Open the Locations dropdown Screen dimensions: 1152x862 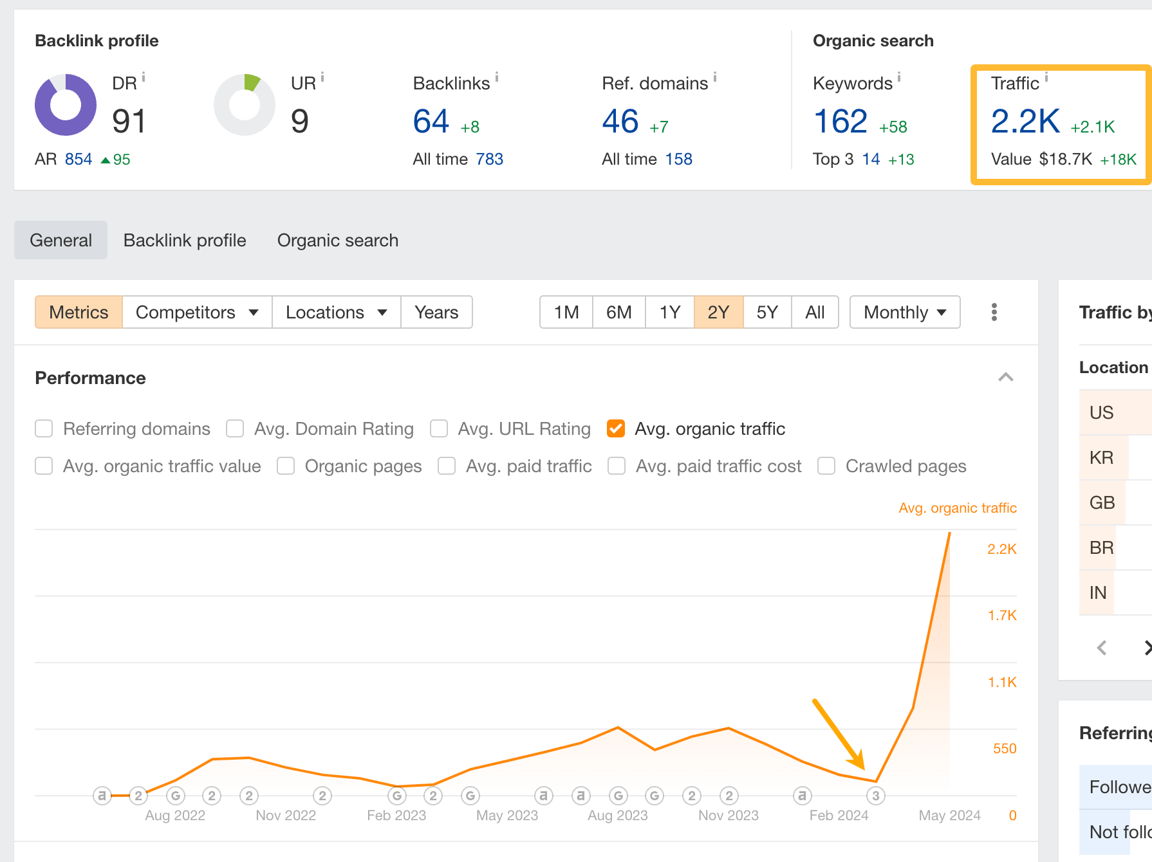tap(335, 312)
